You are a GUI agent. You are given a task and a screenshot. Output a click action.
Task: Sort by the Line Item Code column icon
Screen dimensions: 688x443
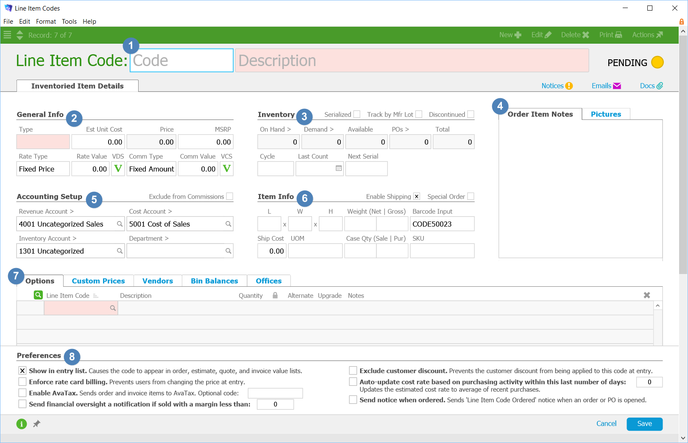click(95, 296)
